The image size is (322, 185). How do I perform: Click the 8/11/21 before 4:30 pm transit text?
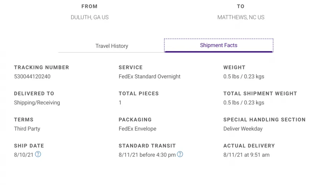tap(147, 155)
